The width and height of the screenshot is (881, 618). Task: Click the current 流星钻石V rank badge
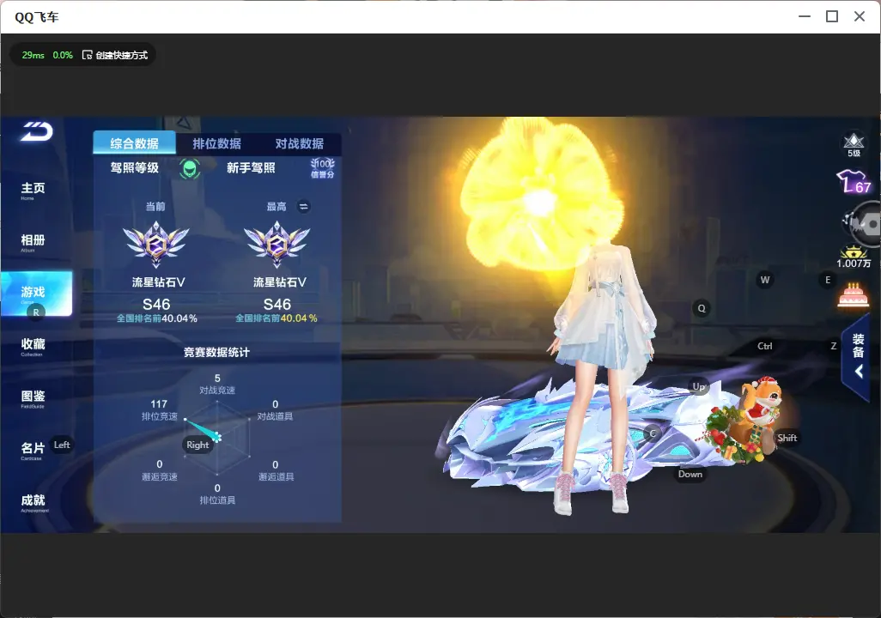156,244
